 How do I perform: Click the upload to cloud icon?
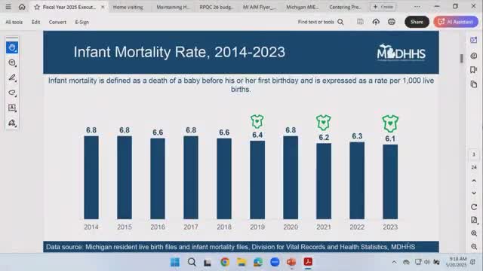(x=376, y=22)
